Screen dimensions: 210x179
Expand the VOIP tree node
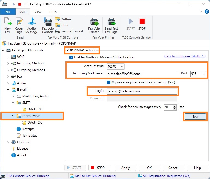(x=8, y=57)
